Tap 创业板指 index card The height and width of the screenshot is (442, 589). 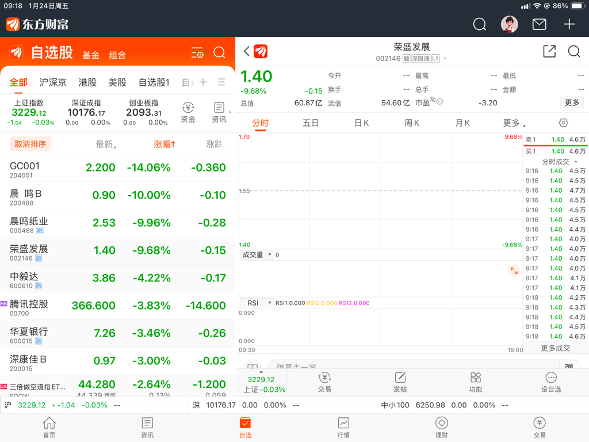click(x=144, y=112)
